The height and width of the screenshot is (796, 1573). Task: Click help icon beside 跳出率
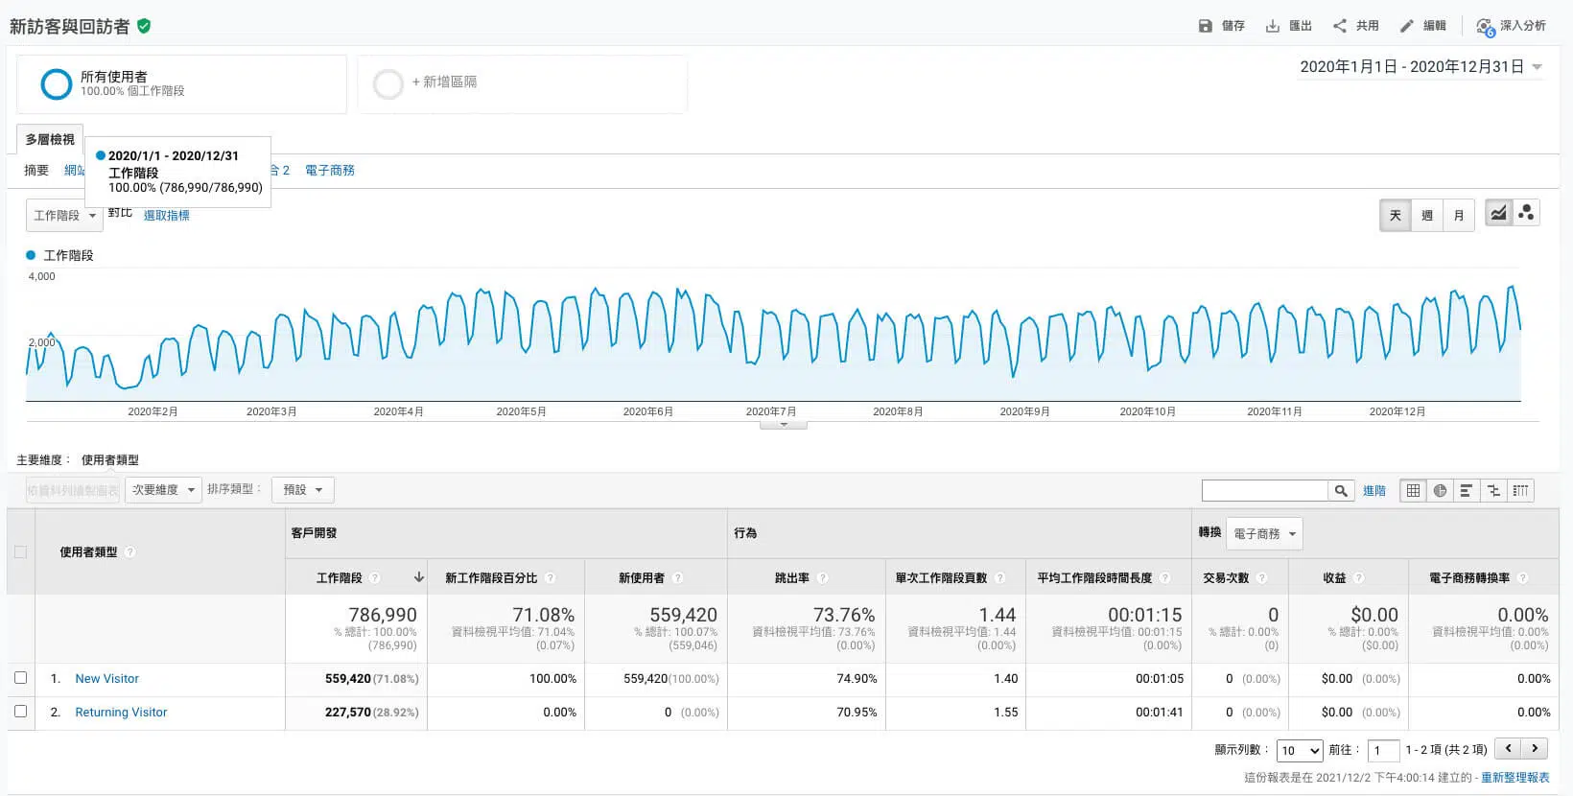pos(823,578)
